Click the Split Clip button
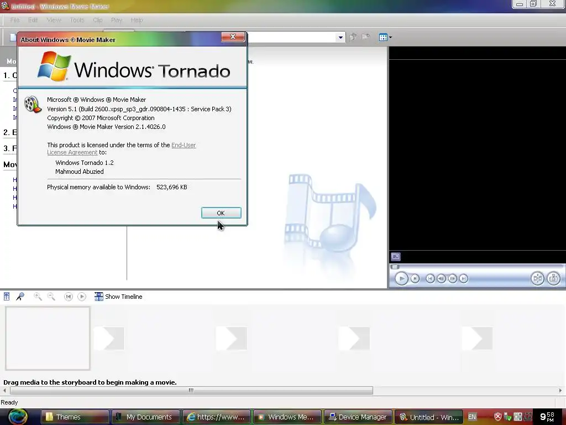Viewport: 566px width, 425px height. click(537, 279)
